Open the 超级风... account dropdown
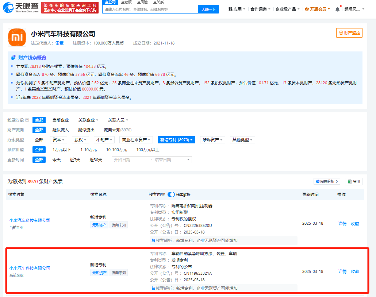Image resolution: width=376 pixels, height=297 pixels. coord(354,9)
